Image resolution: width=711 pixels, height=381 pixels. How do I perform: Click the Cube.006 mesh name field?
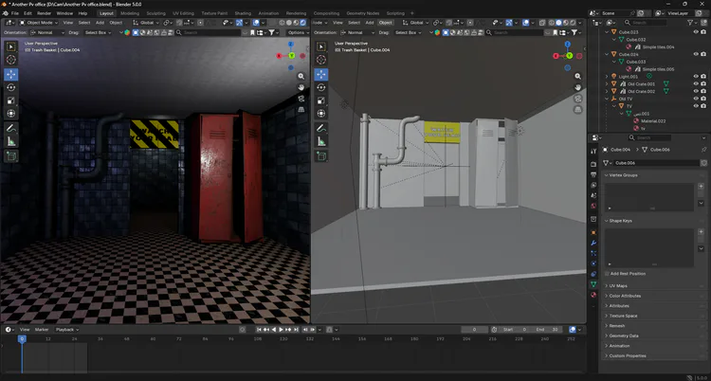click(x=654, y=162)
